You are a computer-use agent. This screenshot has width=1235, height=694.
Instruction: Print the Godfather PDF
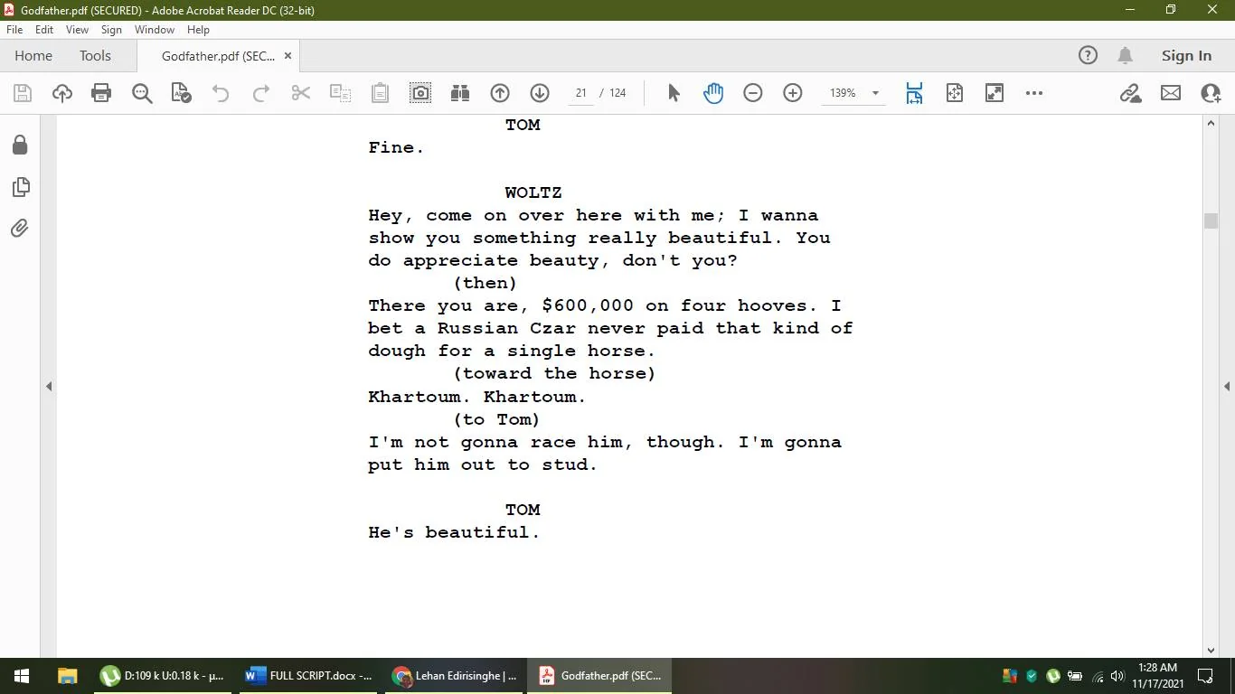pyautogui.click(x=101, y=93)
